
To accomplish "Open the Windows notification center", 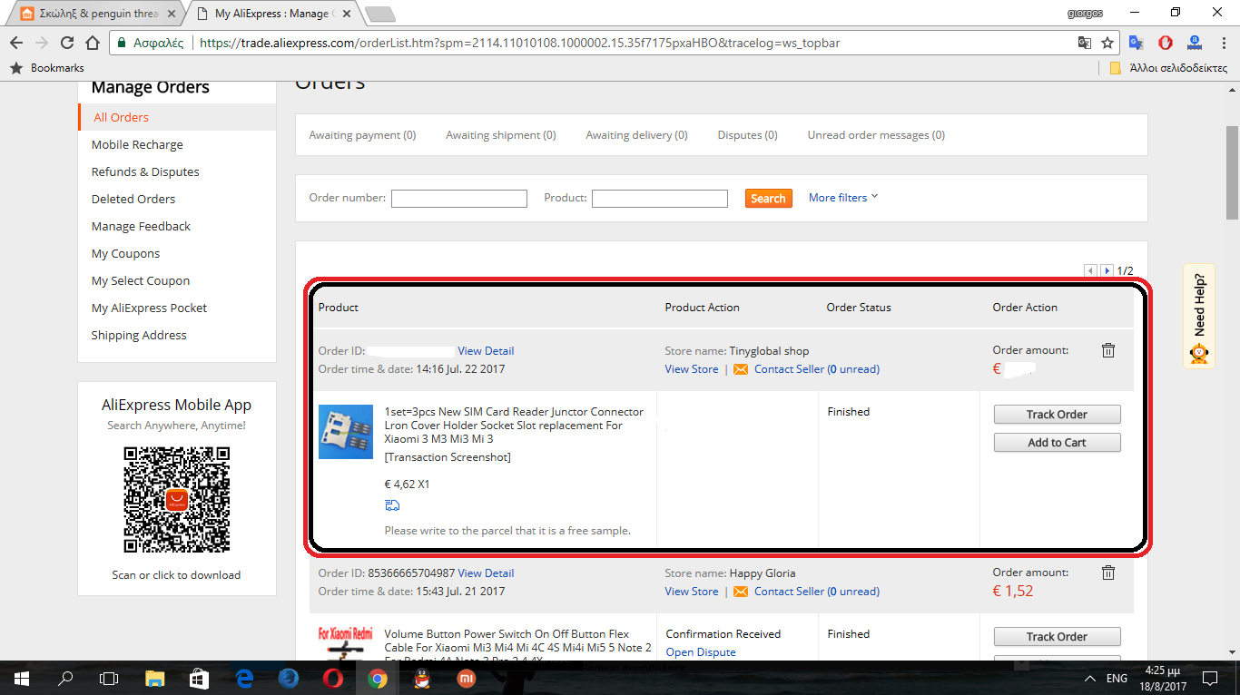I will click(x=1209, y=678).
